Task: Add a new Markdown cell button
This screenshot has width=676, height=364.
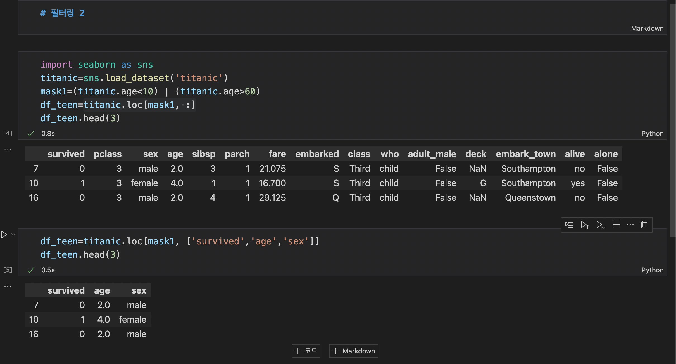Action: [354, 351]
